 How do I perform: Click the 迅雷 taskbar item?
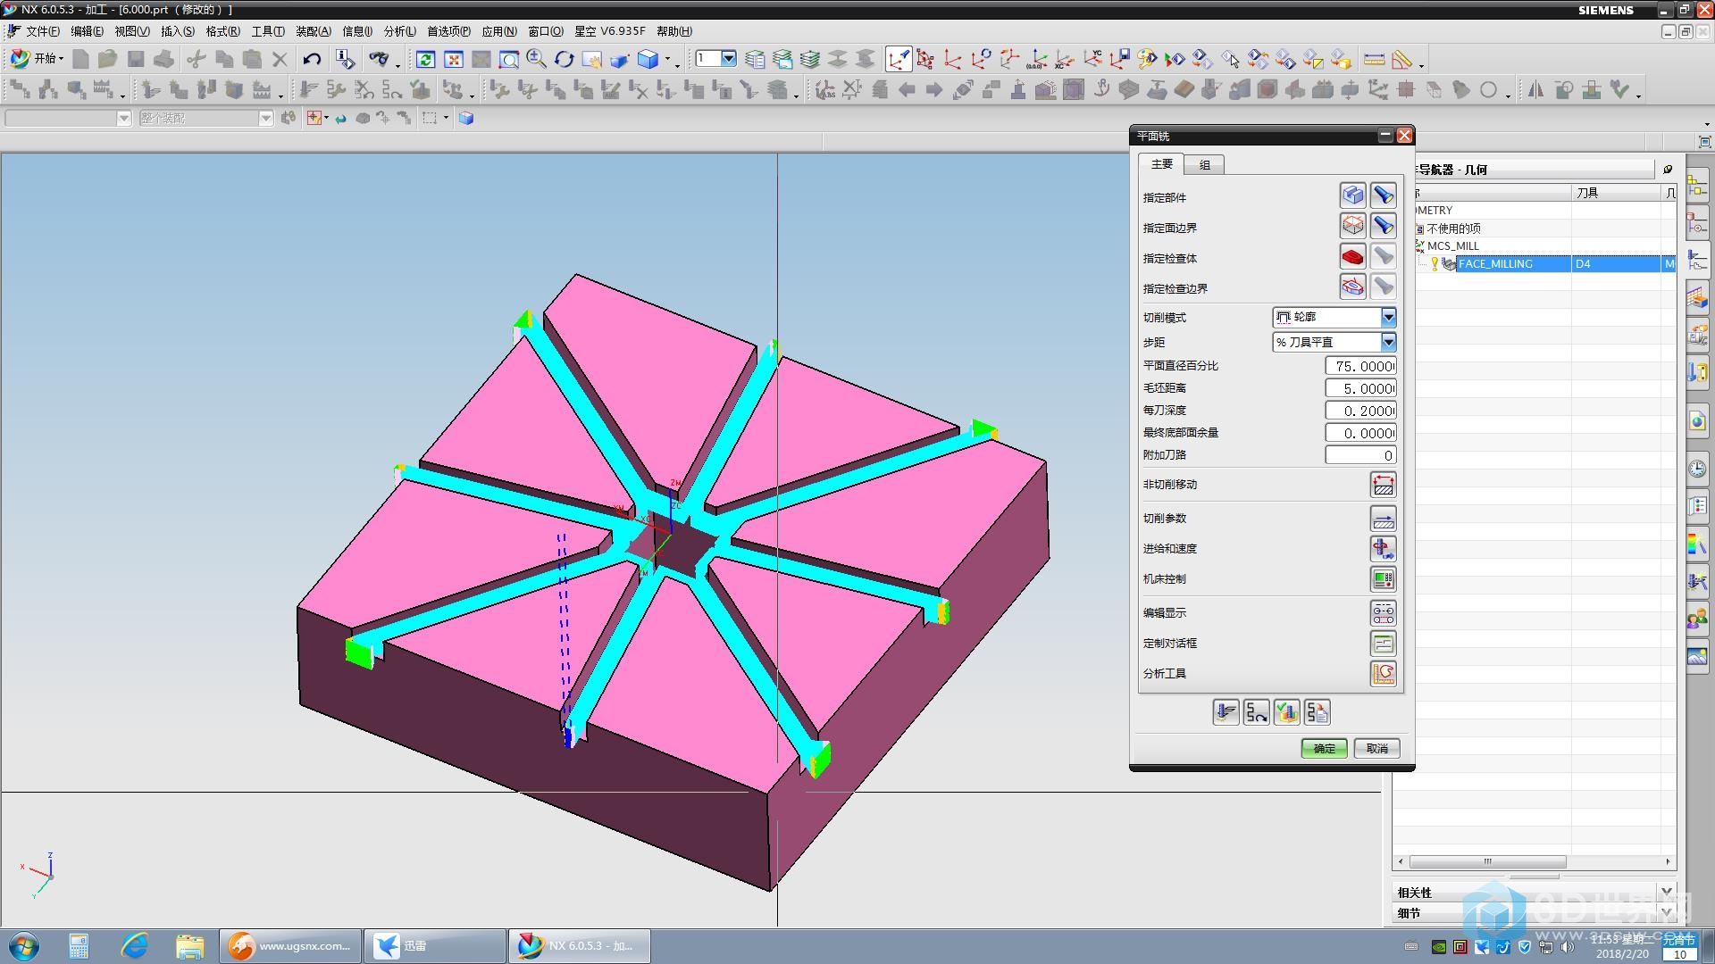(x=435, y=945)
